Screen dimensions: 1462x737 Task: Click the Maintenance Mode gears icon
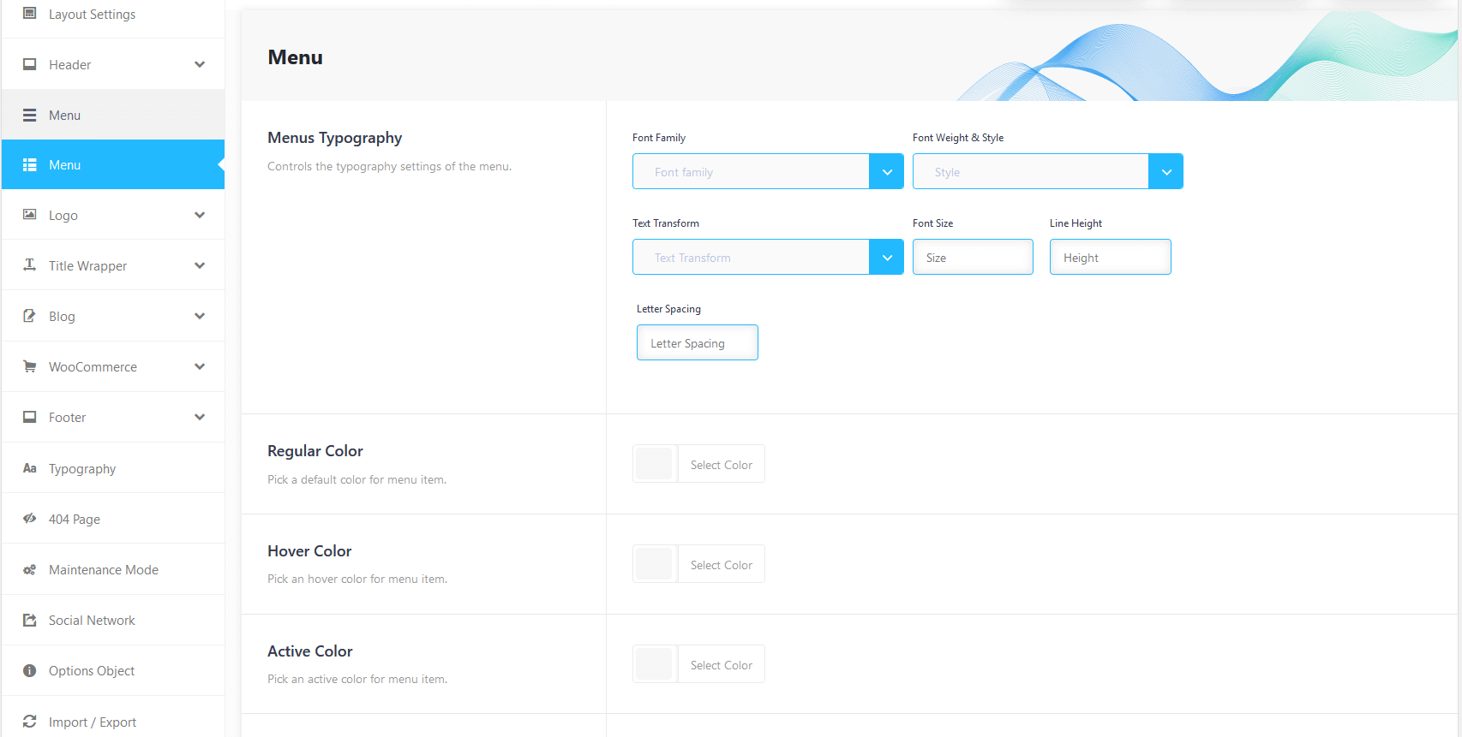pyautogui.click(x=30, y=570)
